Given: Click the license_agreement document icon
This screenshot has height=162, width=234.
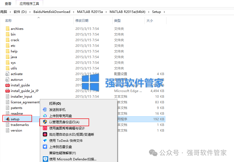Looking at the screenshot, I should (8, 102).
